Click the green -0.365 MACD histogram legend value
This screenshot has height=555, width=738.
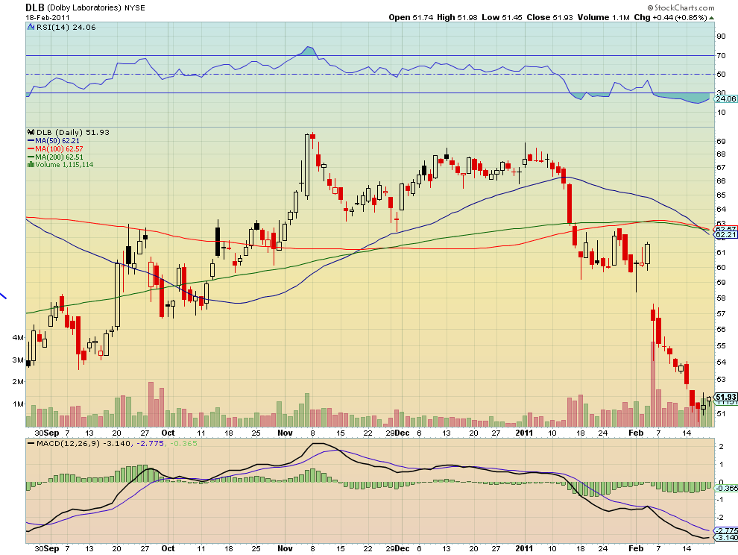(x=183, y=443)
